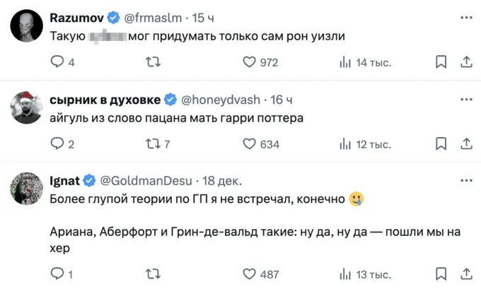Open more options on сырник в духовке tweet
Viewport: 481px width, 289px height.
click(466, 99)
